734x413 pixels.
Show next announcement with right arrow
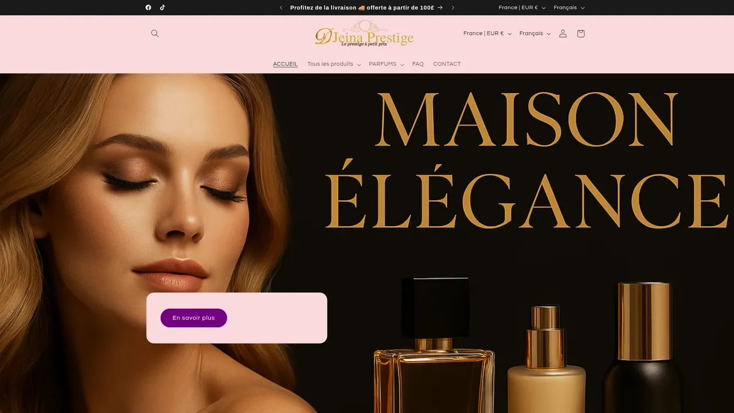click(x=452, y=7)
